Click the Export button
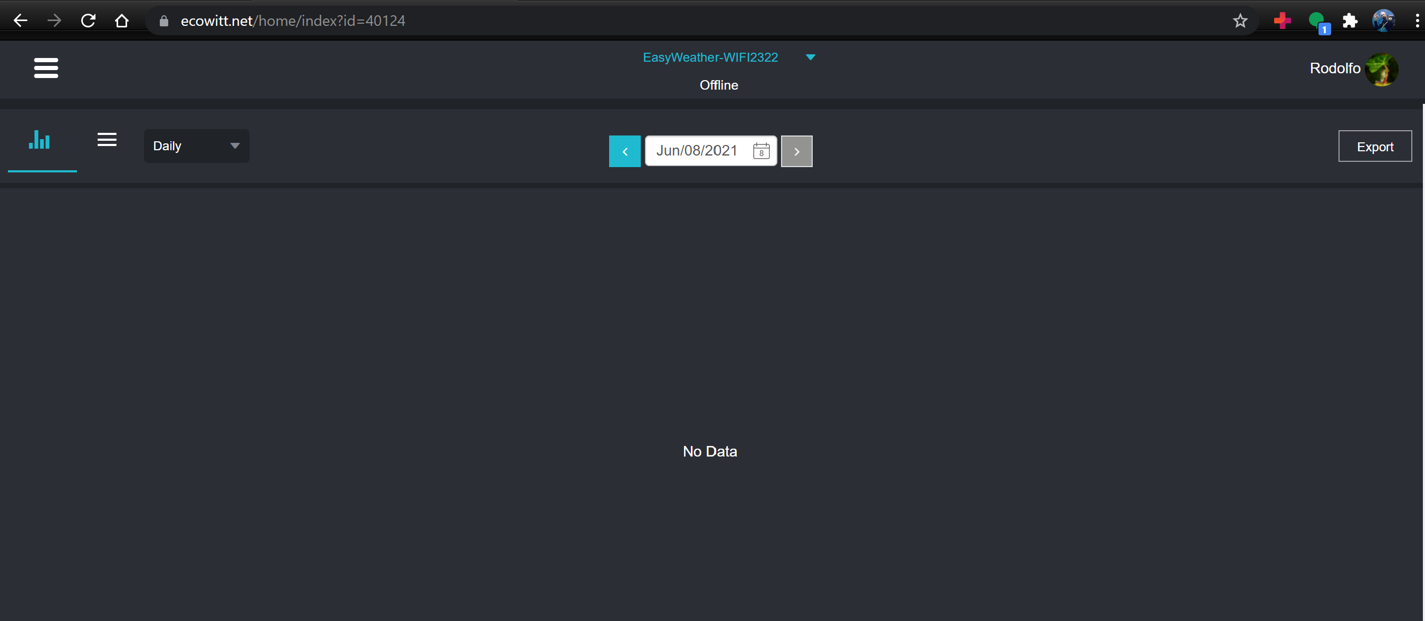 tap(1375, 146)
